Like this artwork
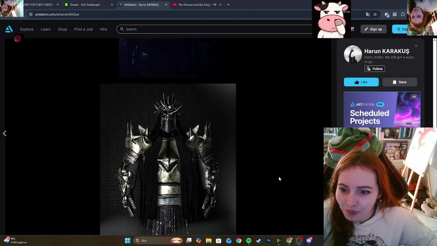 pyautogui.click(x=361, y=82)
